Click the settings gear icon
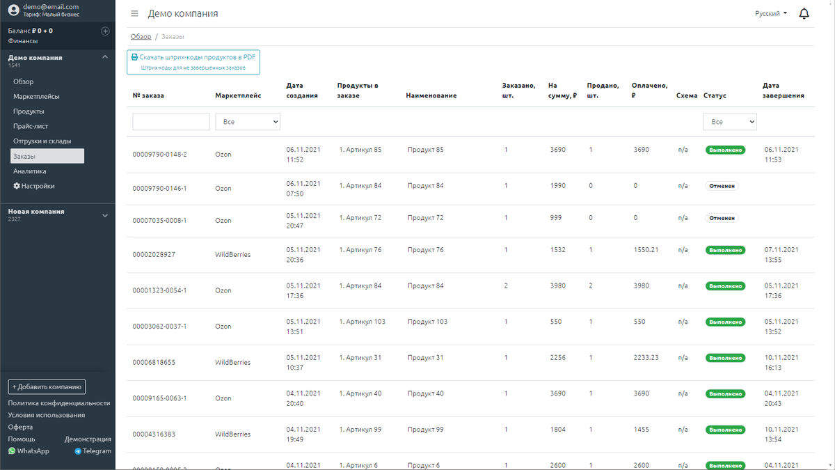This screenshot has width=835, height=470. (17, 186)
